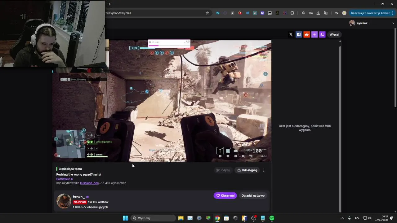The image size is (397, 223).
Task: Click the '1 694 577 obserwujących' follower count
Action: [x=90, y=207]
